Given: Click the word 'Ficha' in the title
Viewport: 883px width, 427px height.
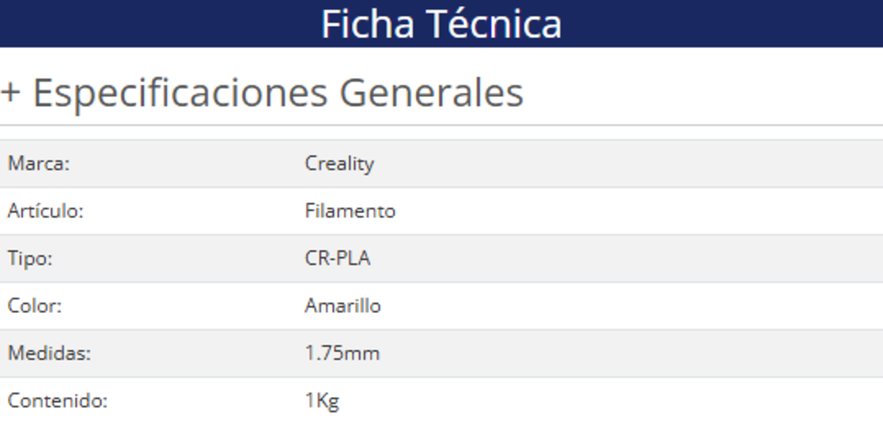Looking at the screenshot, I should [365, 24].
